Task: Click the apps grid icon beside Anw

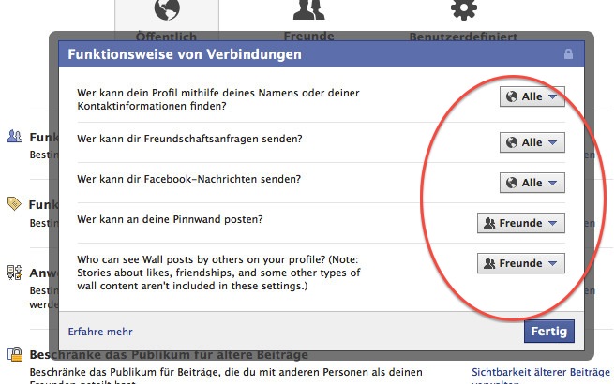Action: tap(15, 272)
